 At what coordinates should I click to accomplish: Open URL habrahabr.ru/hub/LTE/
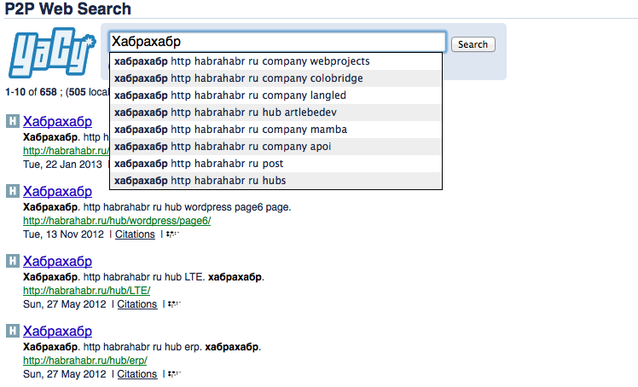(87, 291)
